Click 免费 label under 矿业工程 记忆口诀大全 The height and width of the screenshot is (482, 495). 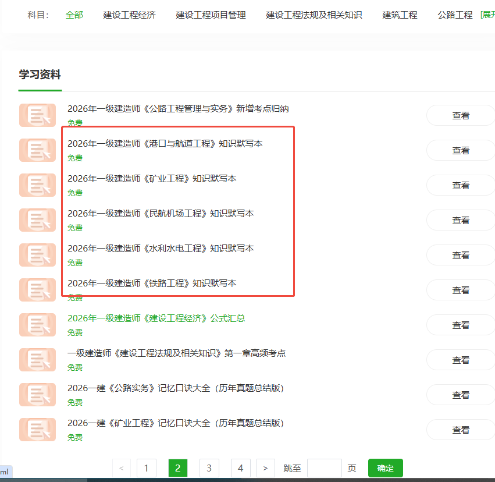tap(75, 437)
